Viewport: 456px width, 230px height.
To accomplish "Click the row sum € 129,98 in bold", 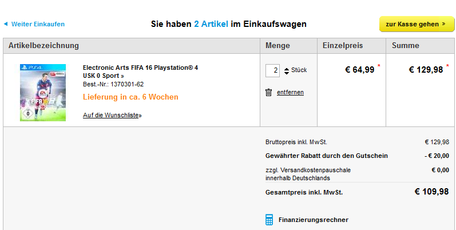I will tap(426, 70).
